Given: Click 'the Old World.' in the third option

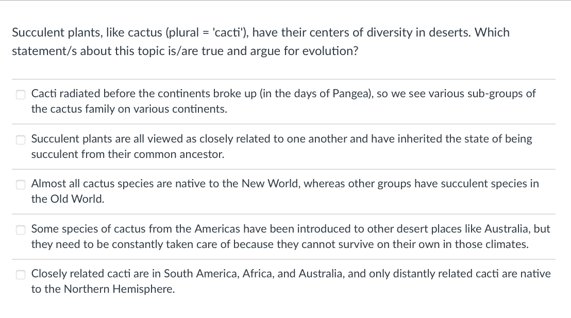Looking at the screenshot, I should click(x=68, y=199).
